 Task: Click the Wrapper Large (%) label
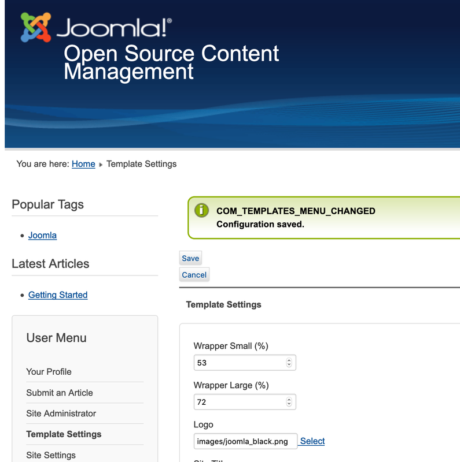231,385
